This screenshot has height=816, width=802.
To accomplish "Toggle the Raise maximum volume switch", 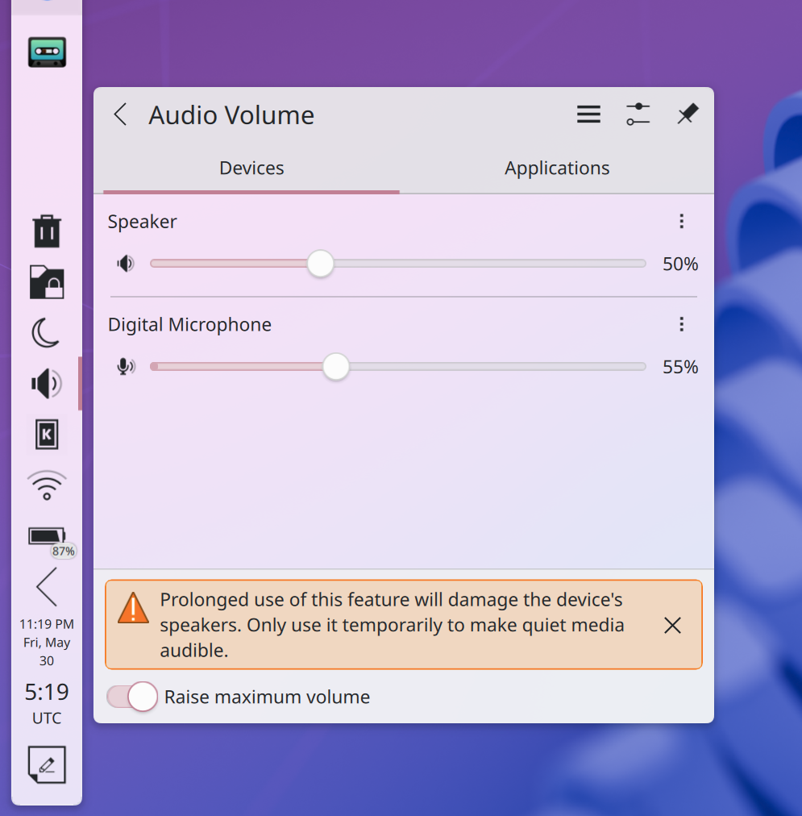I will [x=131, y=697].
